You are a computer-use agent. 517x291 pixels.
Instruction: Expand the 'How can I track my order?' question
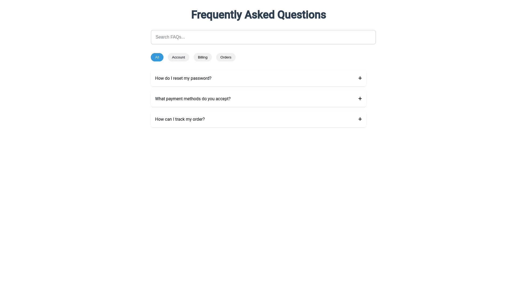coord(258,119)
